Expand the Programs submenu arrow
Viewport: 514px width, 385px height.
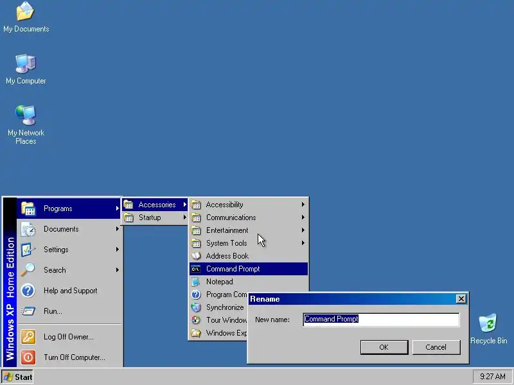118,209
